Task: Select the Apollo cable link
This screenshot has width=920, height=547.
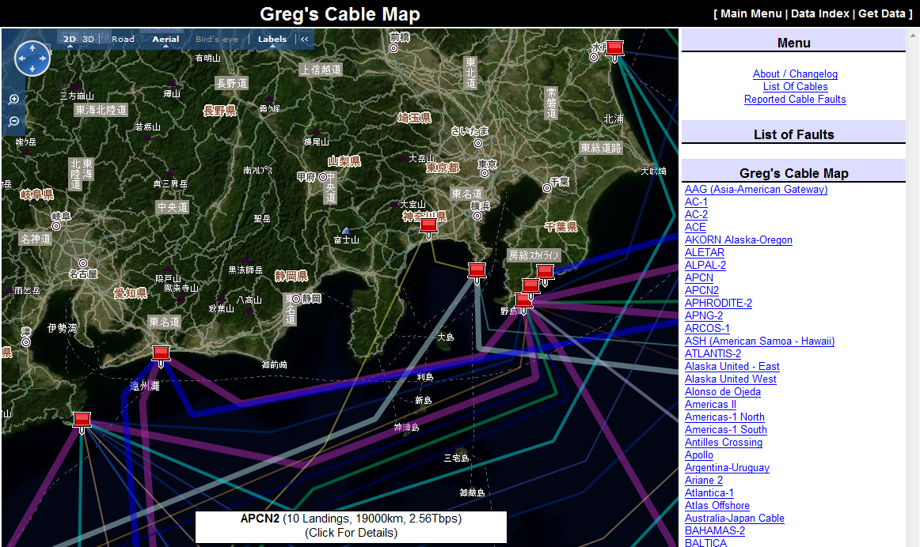Action: tap(699, 455)
